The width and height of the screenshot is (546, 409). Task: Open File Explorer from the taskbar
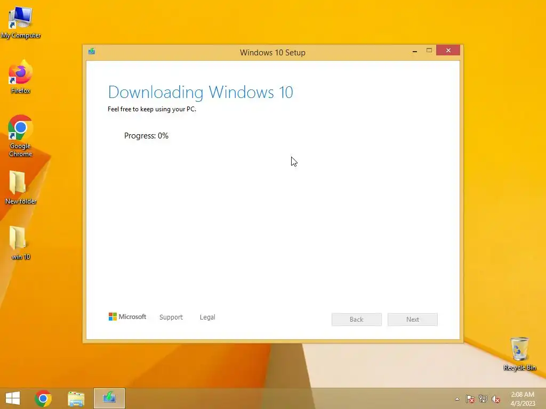pyautogui.click(x=76, y=398)
